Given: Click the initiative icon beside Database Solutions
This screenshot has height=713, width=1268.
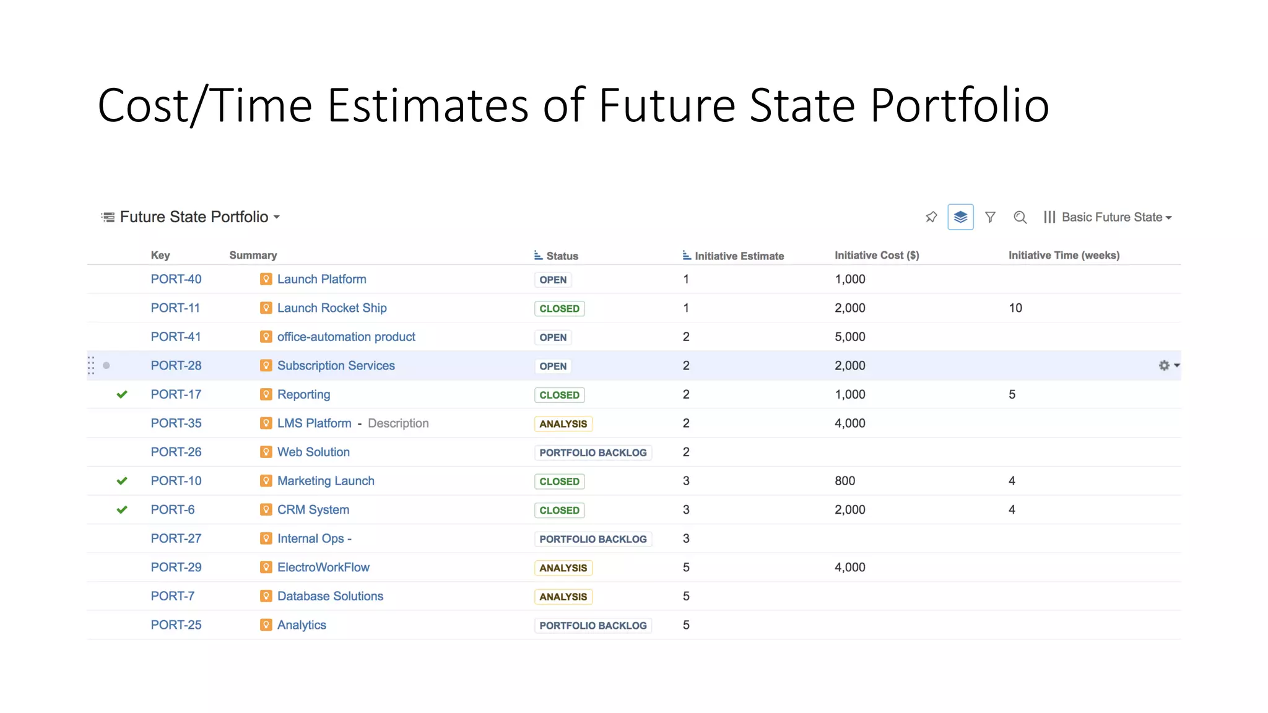Looking at the screenshot, I should [x=266, y=596].
